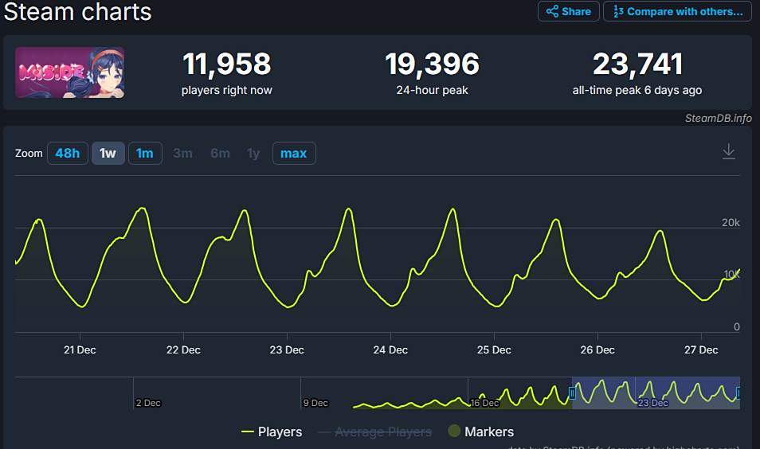Click the chart download icon
The image size is (760, 449).
point(728,151)
